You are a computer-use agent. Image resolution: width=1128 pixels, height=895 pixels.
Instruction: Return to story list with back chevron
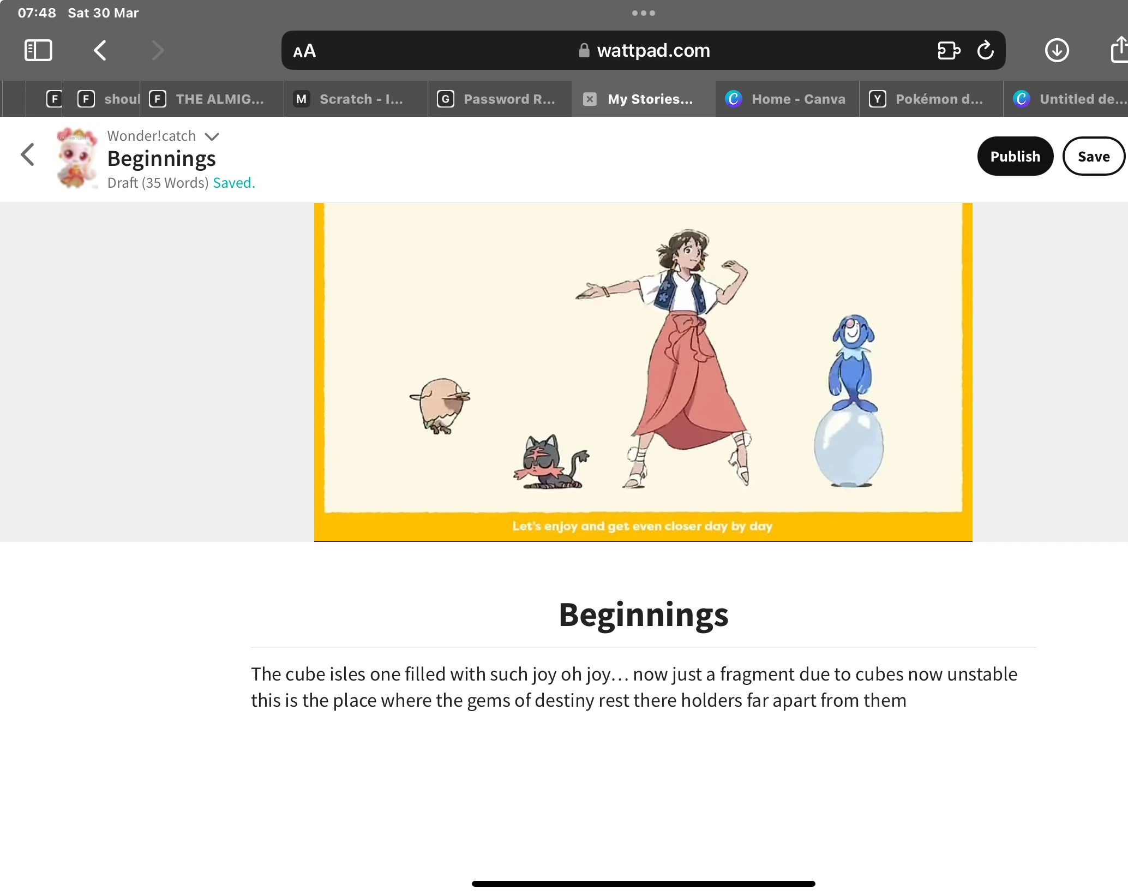point(28,154)
